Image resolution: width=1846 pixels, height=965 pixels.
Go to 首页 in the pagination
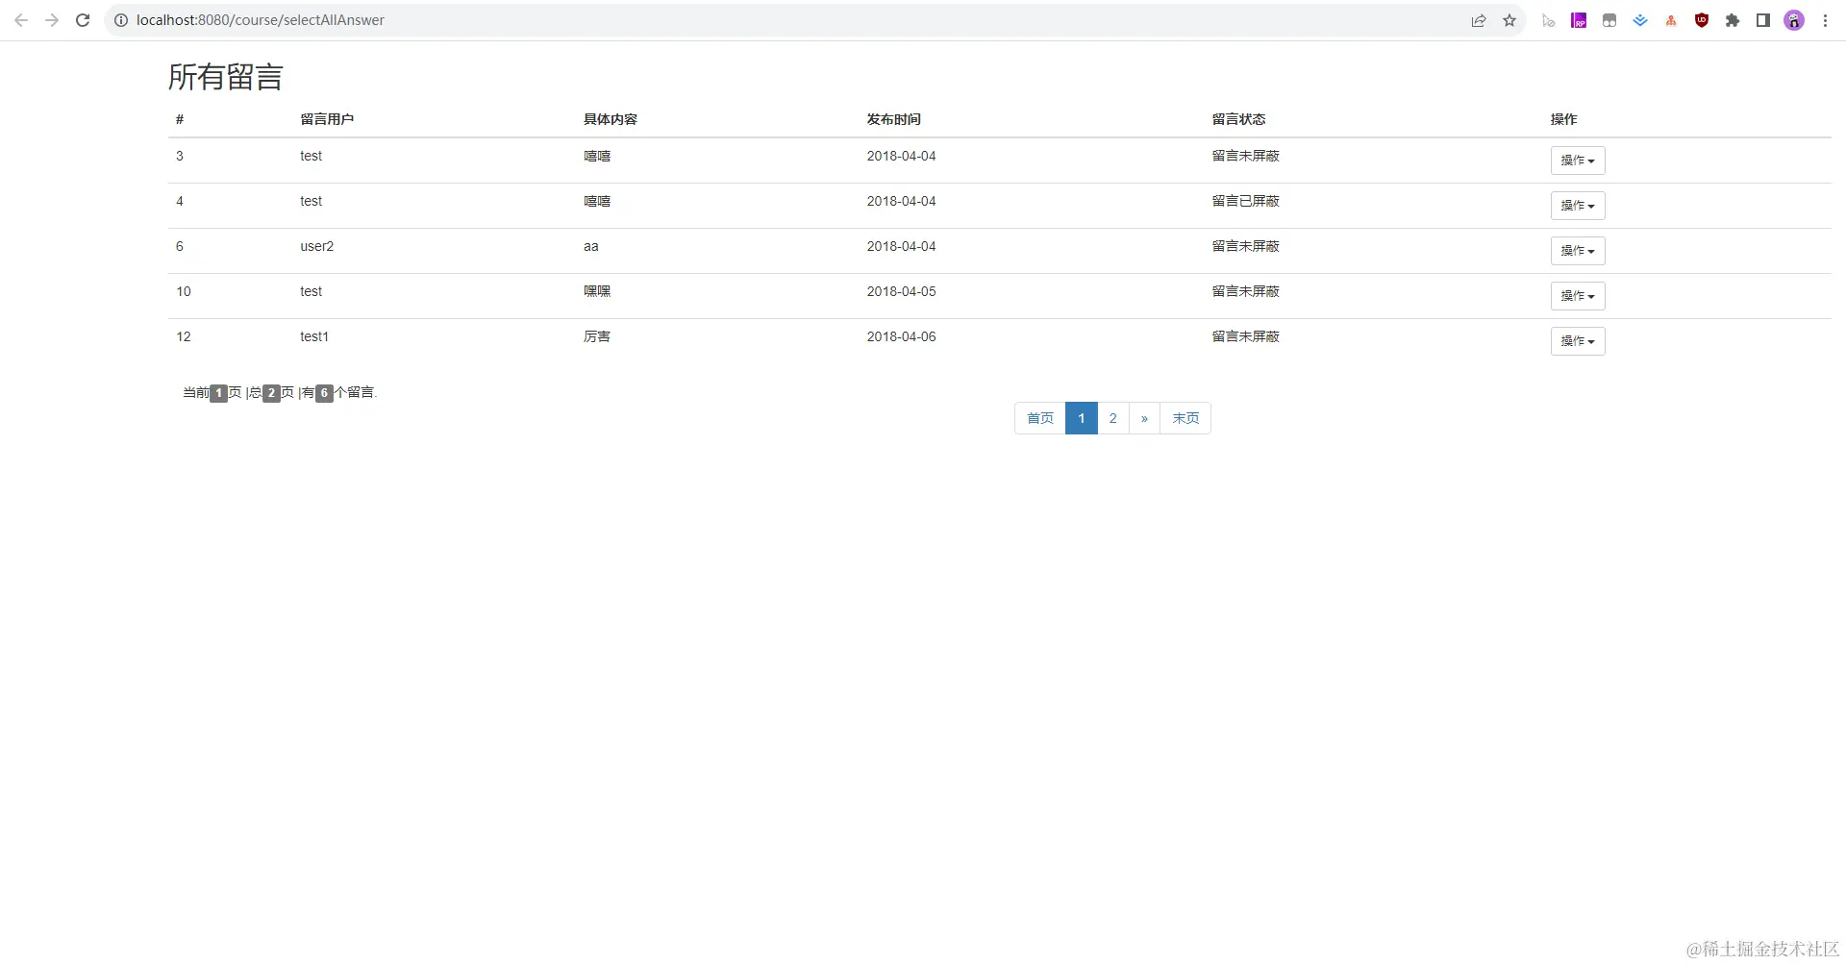pyautogui.click(x=1040, y=418)
